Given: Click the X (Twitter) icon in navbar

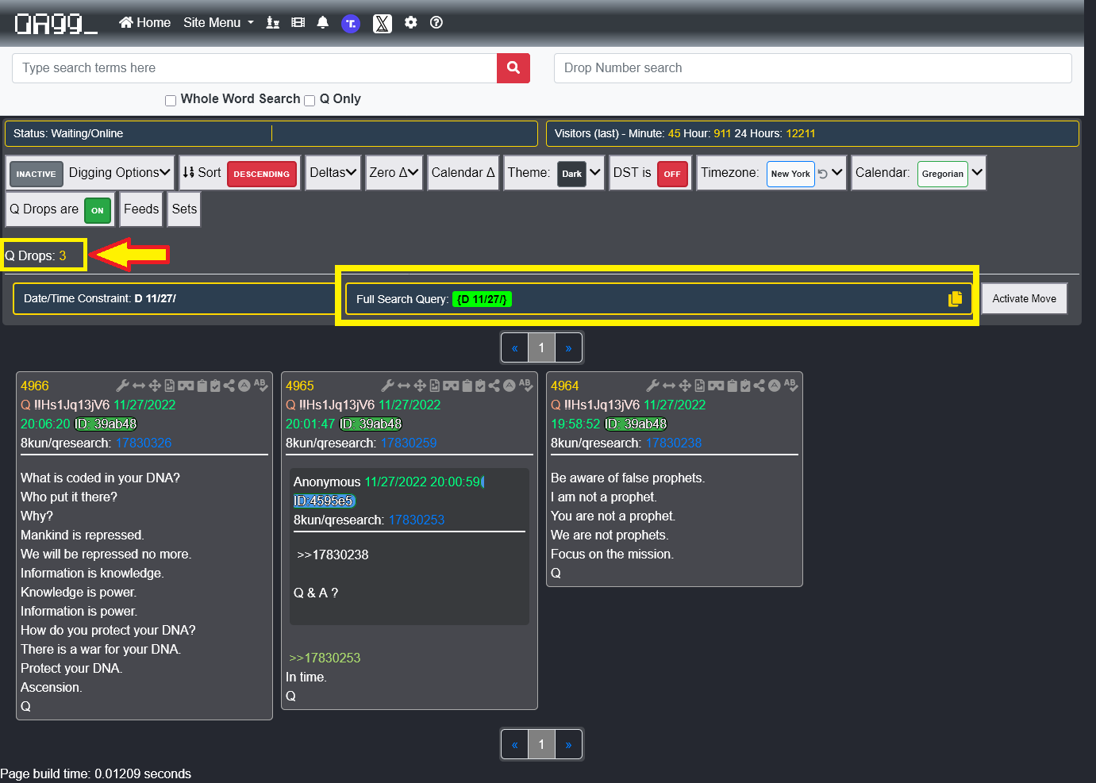Looking at the screenshot, I should (x=382, y=24).
